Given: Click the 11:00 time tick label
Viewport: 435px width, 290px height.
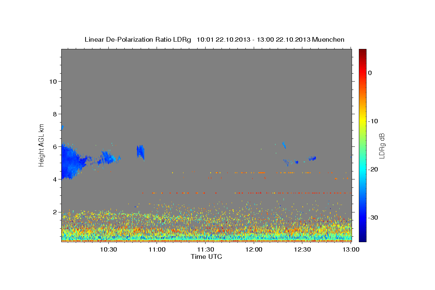Looking at the screenshot, I should 157,249.
